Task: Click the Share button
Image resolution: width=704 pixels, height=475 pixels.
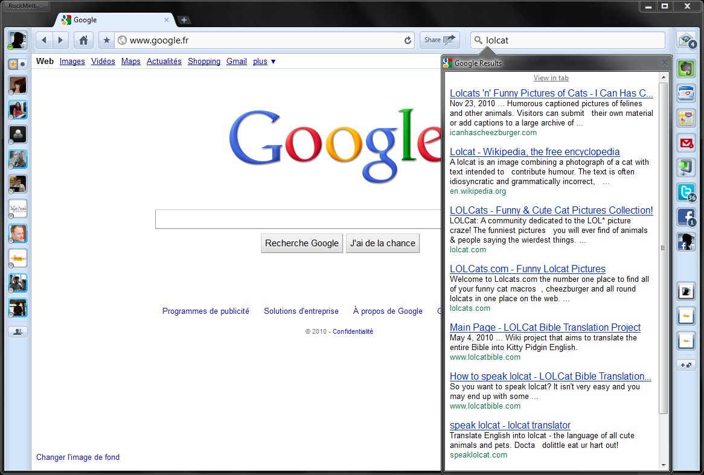Action: (x=440, y=40)
